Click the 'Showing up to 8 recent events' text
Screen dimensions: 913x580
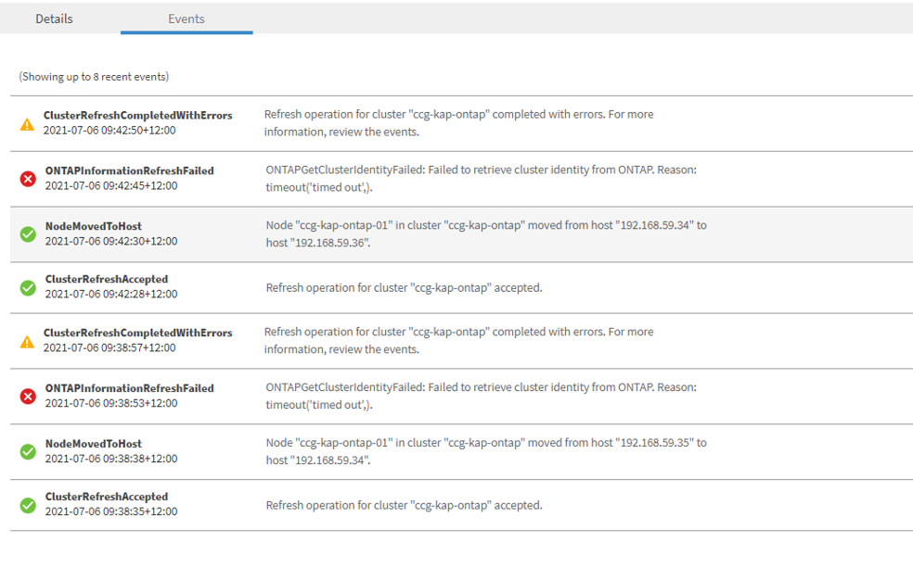pyautogui.click(x=94, y=76)
